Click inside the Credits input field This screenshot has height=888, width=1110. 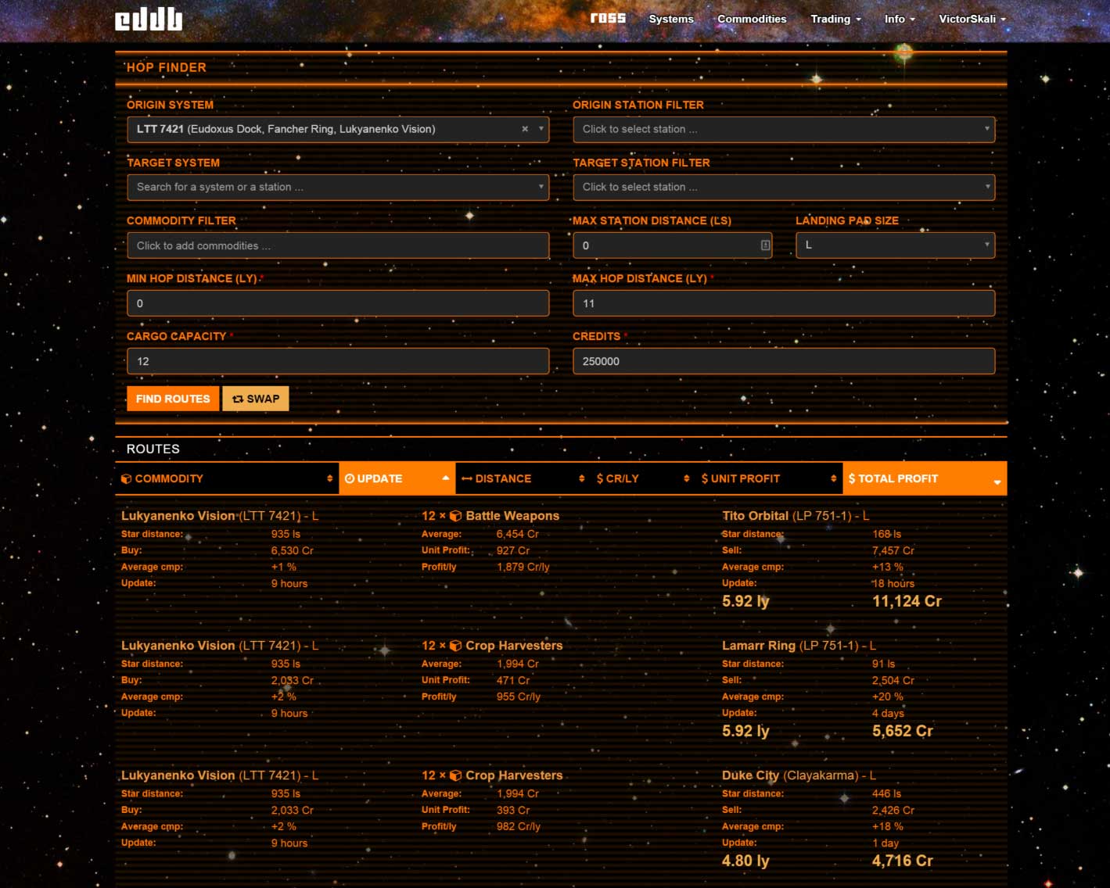click(x=783, y=361)
